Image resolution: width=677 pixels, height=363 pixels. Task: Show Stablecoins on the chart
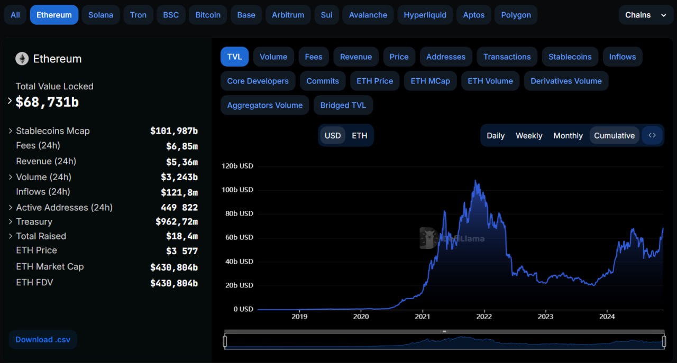[x=570, y=57]
